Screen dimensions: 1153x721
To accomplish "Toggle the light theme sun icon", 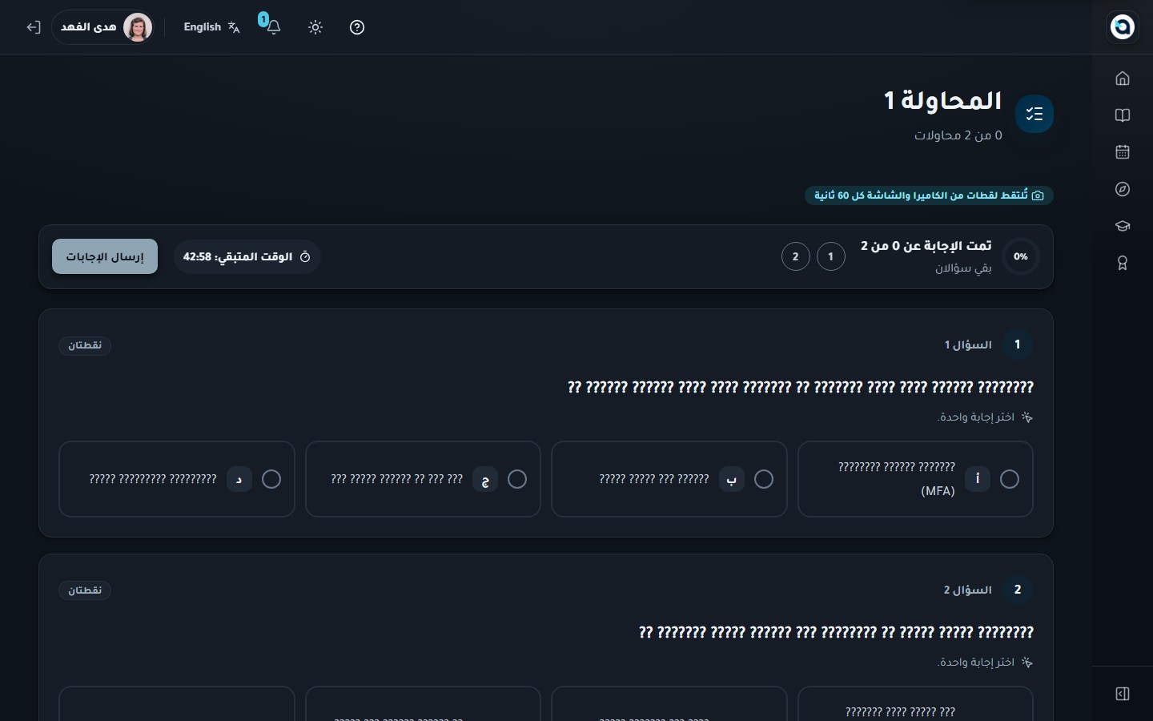I will [315, 27].
